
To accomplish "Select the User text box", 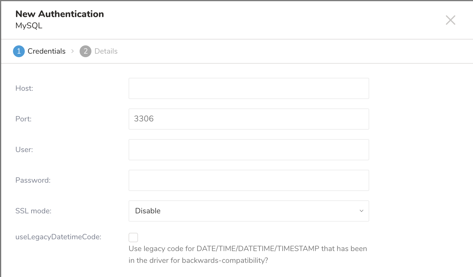I will pyautogui.click(x=249, y=150).
